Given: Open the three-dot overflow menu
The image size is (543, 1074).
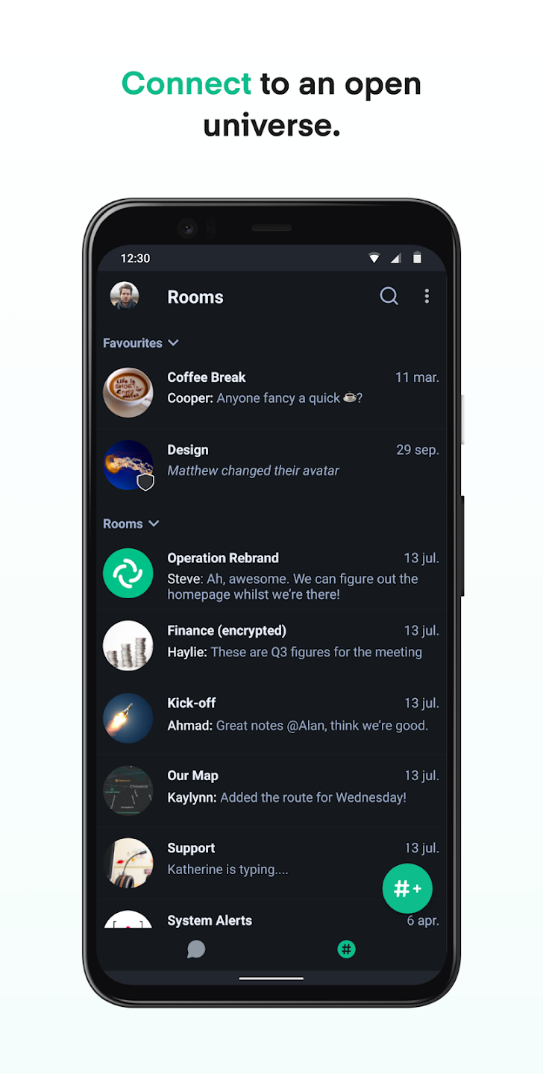Looking at the screenshot, I should pyautogui.click(x=427, y=296).
